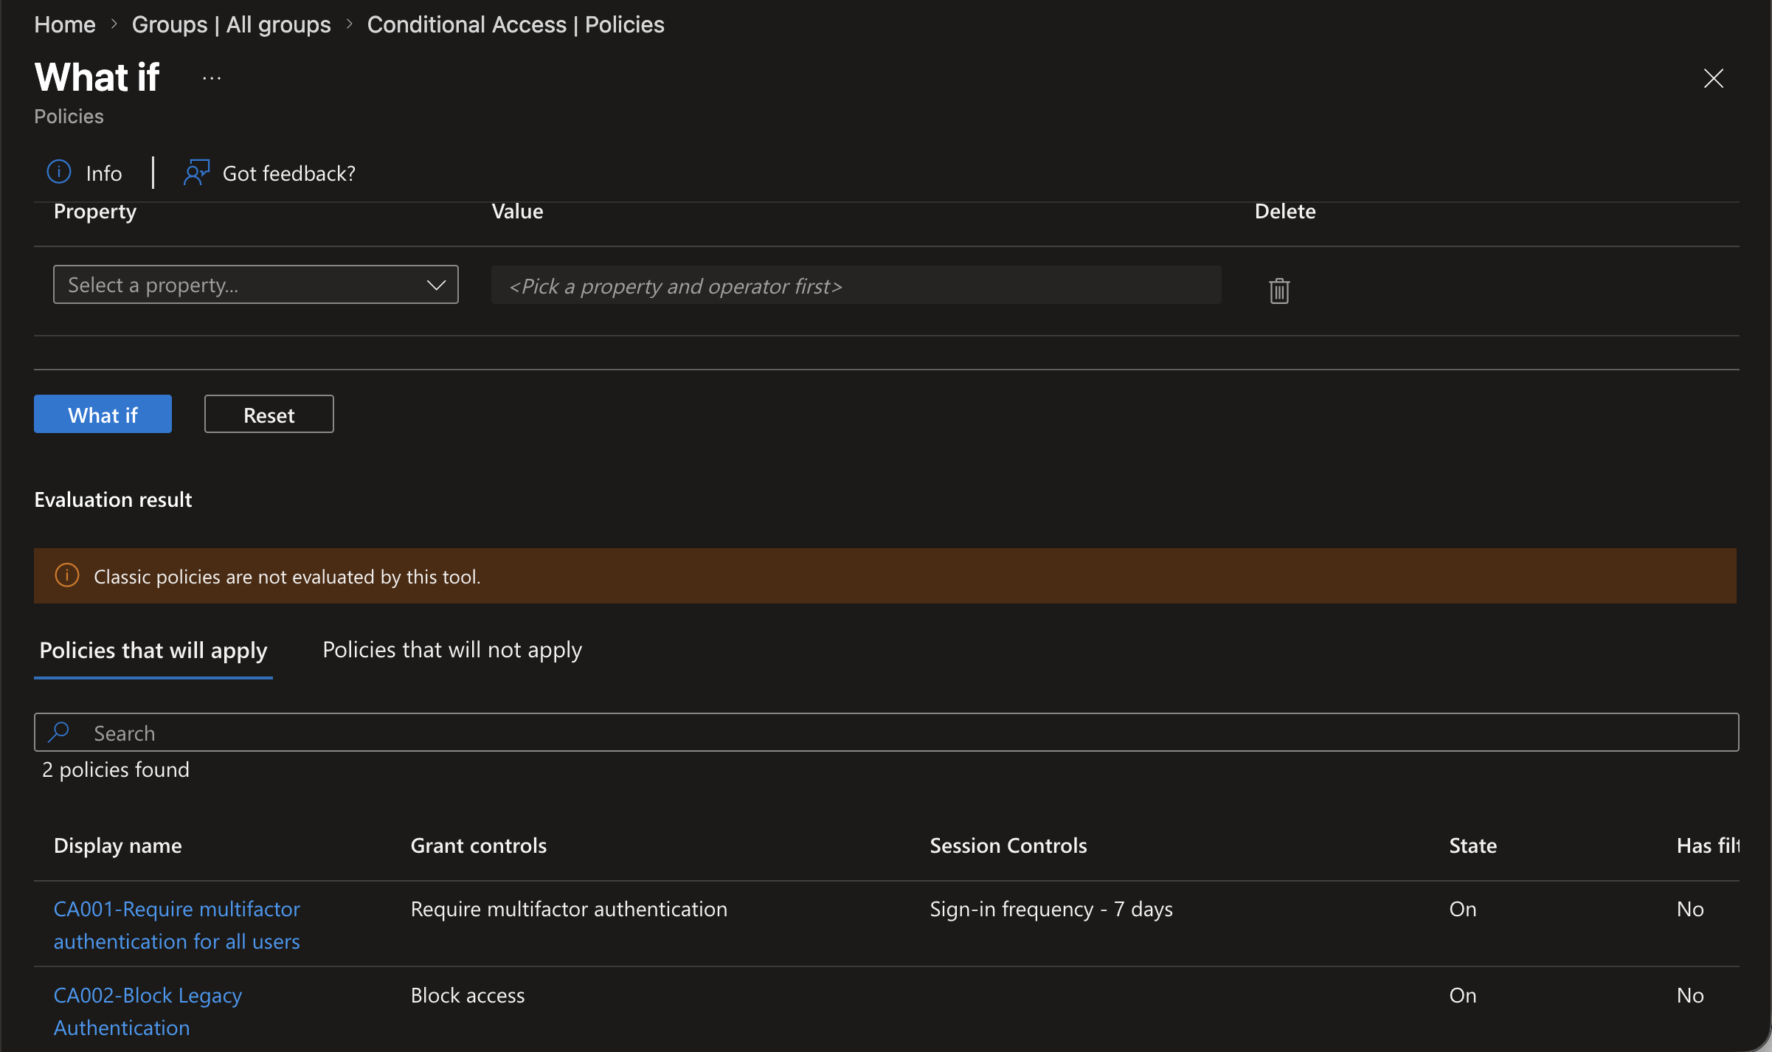The height and width of the screenshot is (1052, 1772).
Task: Close the What if panel
Action: 1713,78
